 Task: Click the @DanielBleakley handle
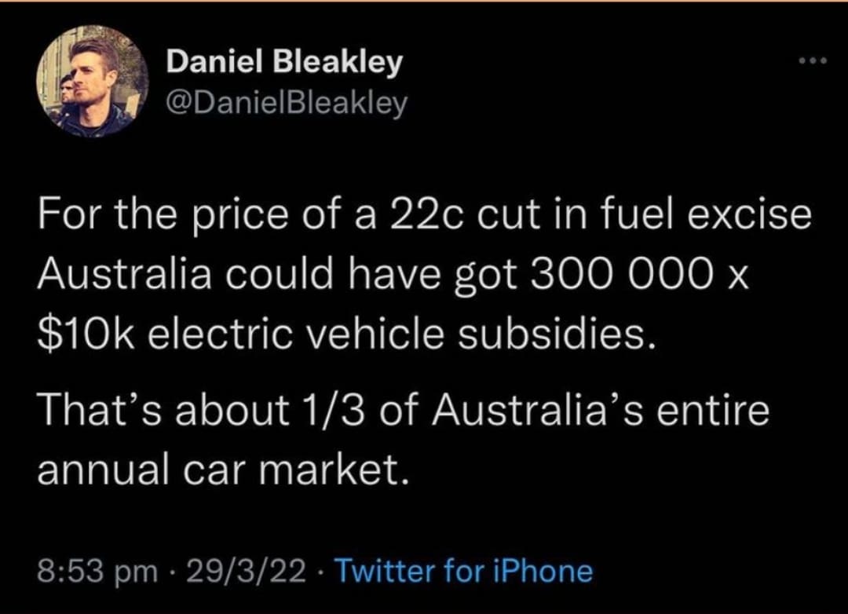click(287, 103)
